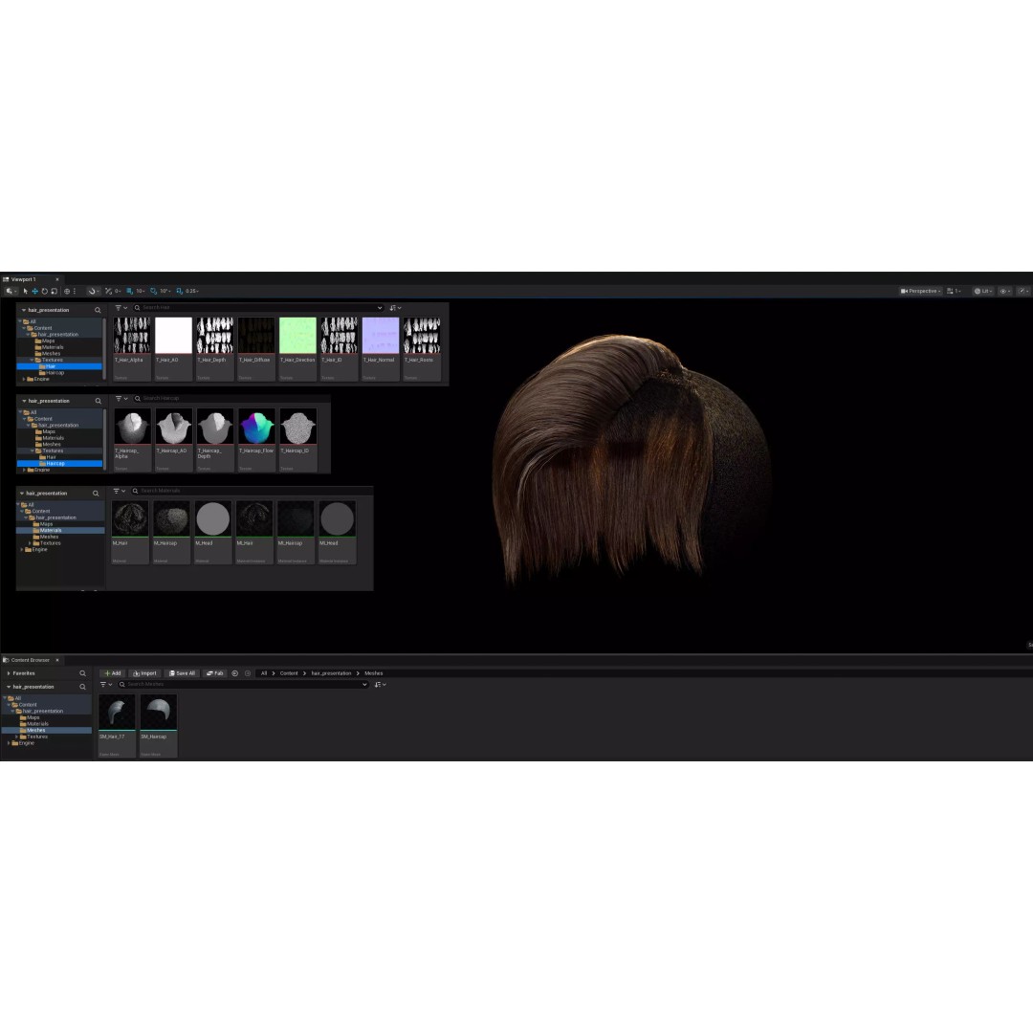Activate the Scale tool on the viewport toolbar
Image resolution: width=1033 pixels, height=1033 pixels.
click(x=54, y=291)
